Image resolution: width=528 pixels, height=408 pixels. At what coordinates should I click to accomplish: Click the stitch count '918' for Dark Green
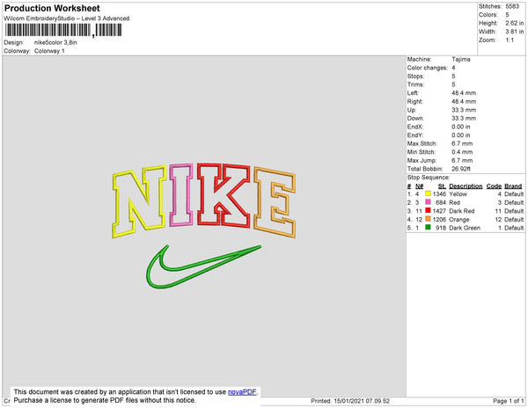441,228
